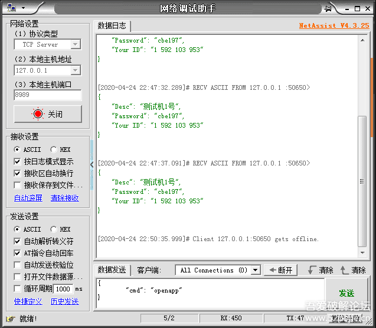Click the red connection status indicator
Viewport: 376px width, 328px height.
point(38,114)
